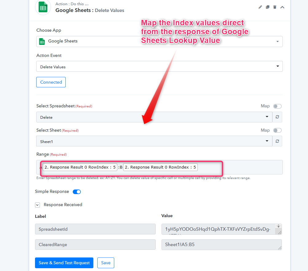Viewport: 308px width, 271px height.
Task: Toggle the Simple Response switch
Action: [77, 192]
